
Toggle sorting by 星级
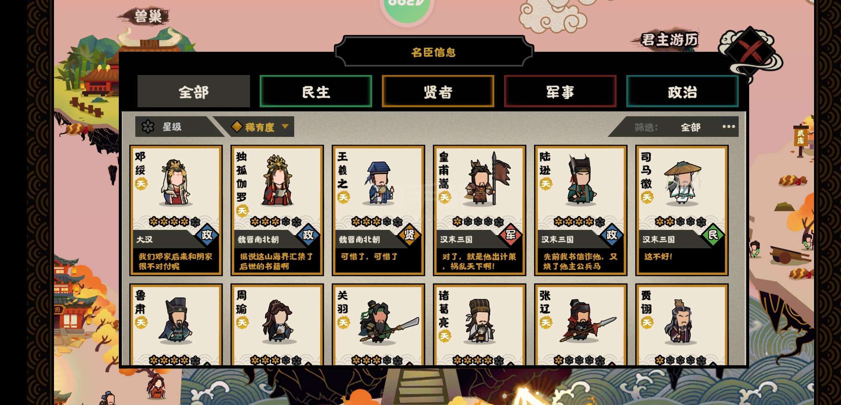click(172, 127)
